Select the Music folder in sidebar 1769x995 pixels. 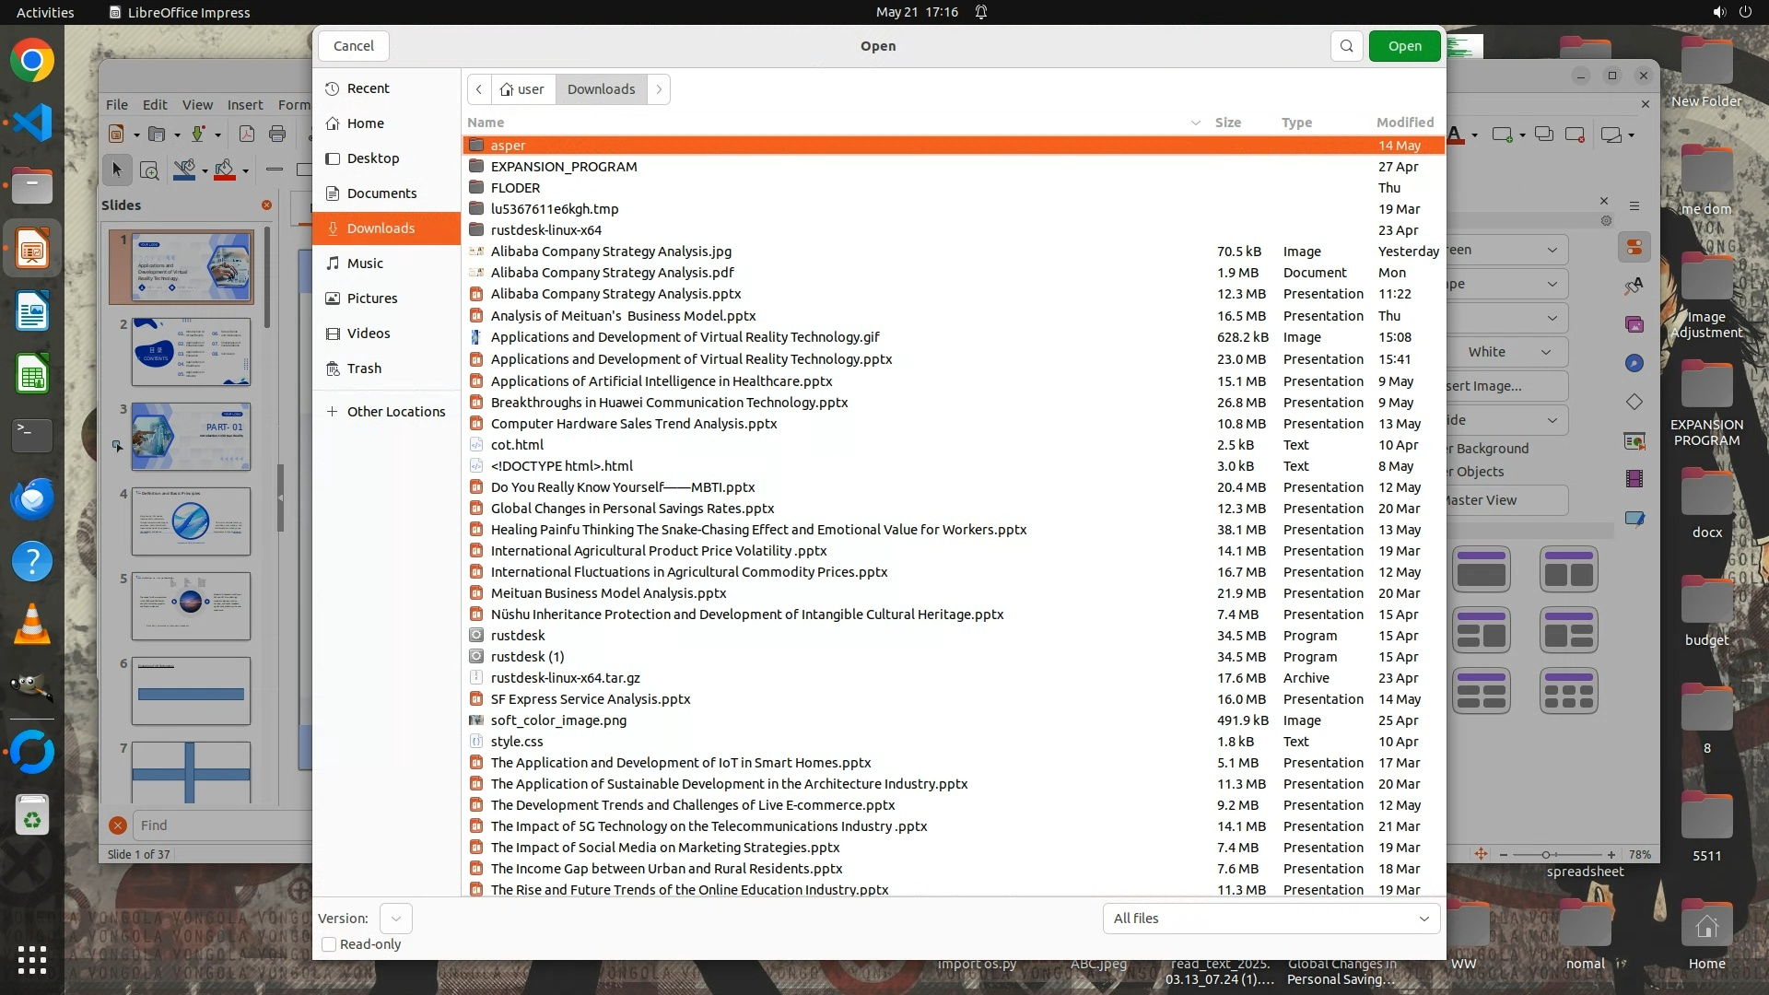[365, 263]
